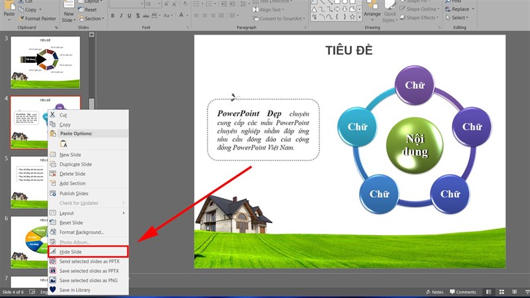This screenshot has width=530, height=298.
Task: Select the arc shape
Action: click(322, 17)
